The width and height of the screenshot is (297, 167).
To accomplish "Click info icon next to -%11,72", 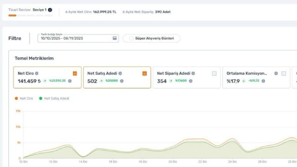I will (x=263, y=81).
